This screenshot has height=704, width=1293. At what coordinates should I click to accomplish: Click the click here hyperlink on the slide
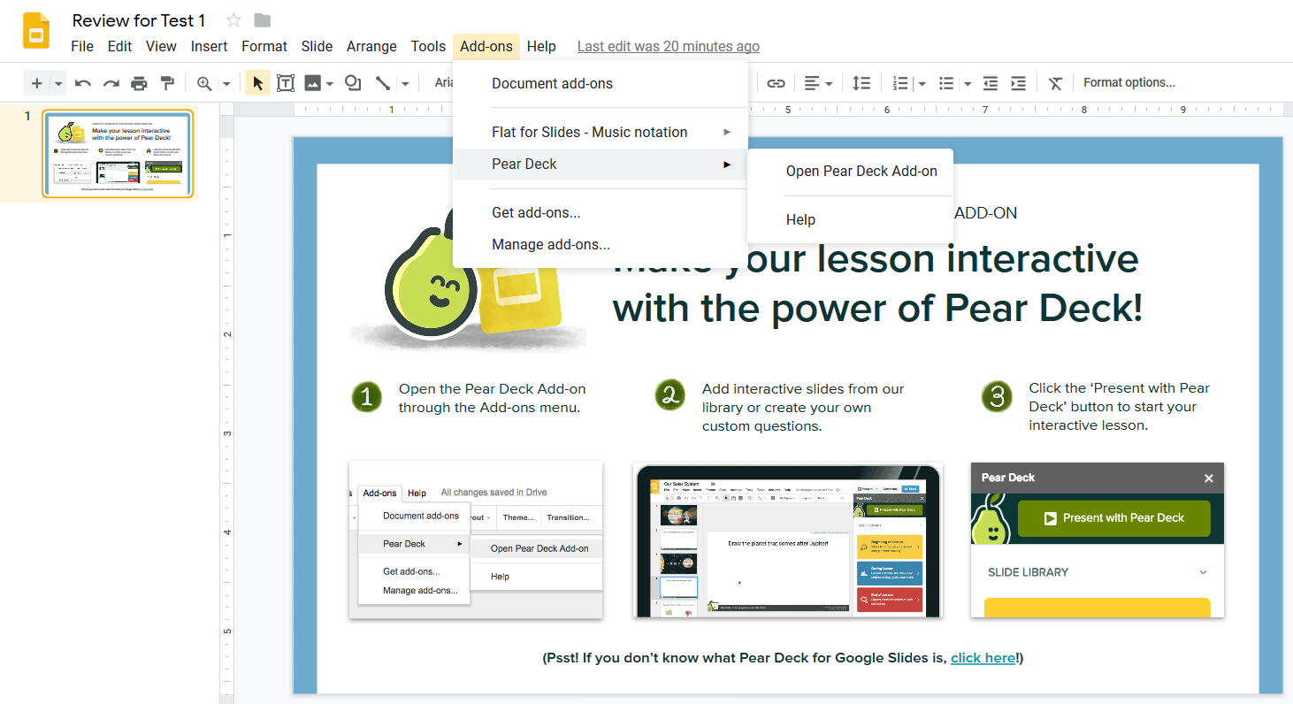pos(983,657)
